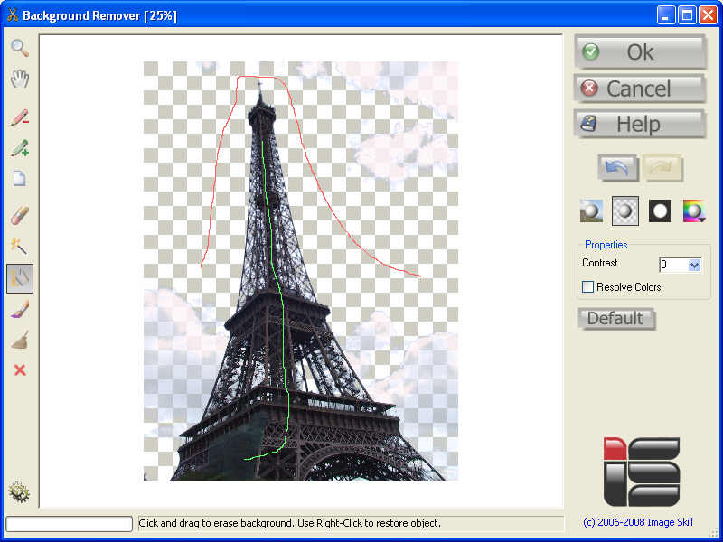Viewport: 723px width, 542px height.
Task: Select the red background marker pencil
Action: coord(20,117)
